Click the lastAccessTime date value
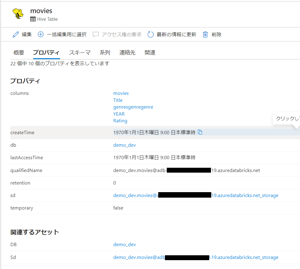This screenshot has width=300, height=269. click(x=154, y=158)
